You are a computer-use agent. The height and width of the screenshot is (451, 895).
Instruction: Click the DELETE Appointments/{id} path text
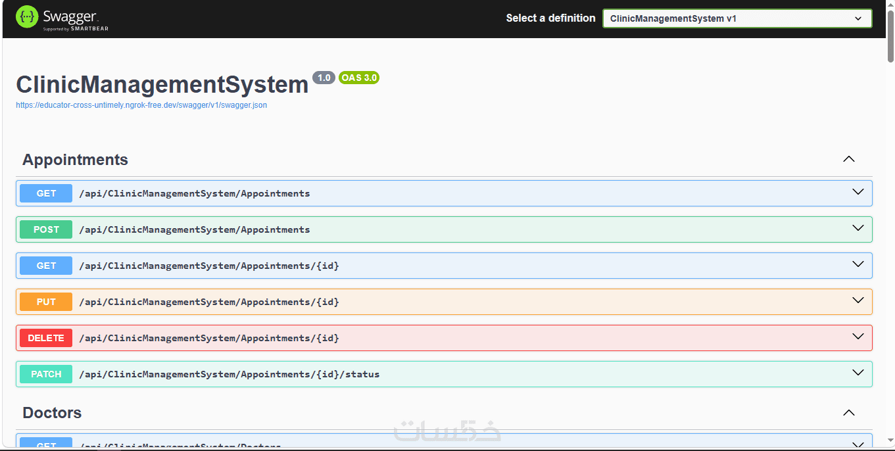point(209,338)
